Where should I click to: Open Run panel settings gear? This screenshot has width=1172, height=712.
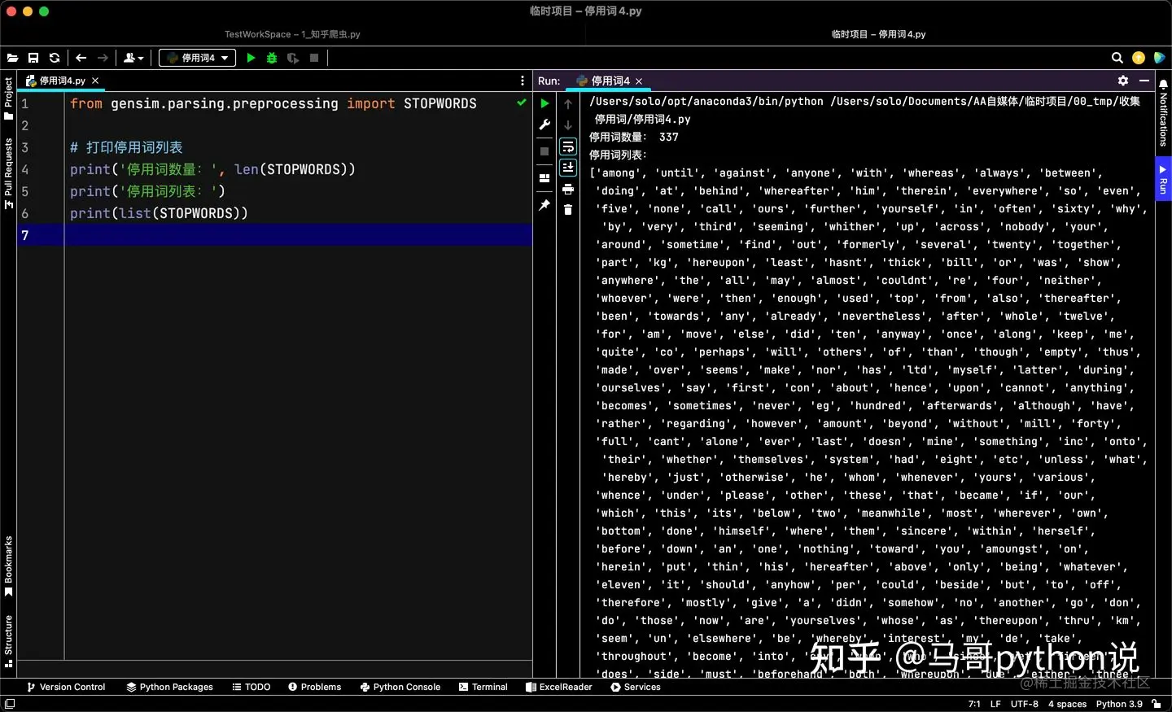pos(1123,81)
